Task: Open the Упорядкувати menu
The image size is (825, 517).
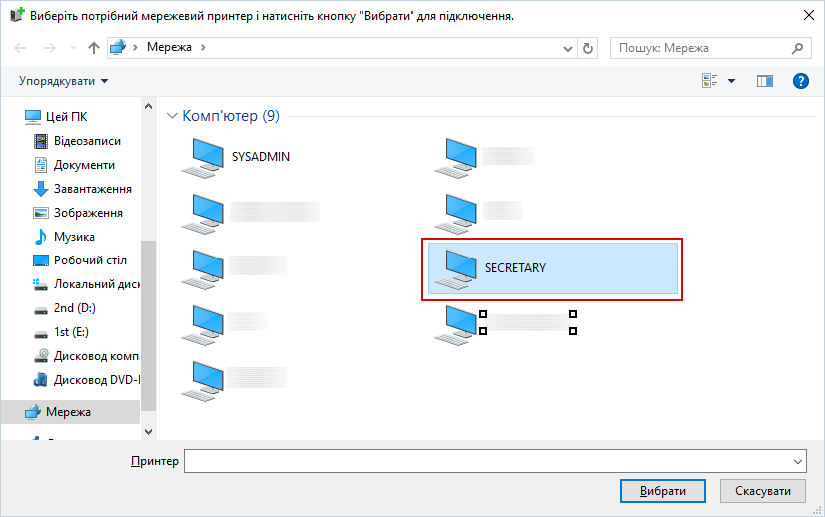Action: (64, 80)
